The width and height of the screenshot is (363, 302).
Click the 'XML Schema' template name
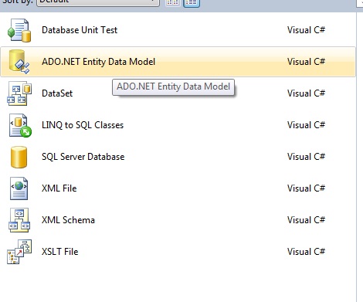pyautogui.click(x=68, y=220)
